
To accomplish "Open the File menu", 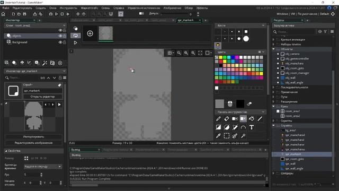I will (x=6, y=8).
